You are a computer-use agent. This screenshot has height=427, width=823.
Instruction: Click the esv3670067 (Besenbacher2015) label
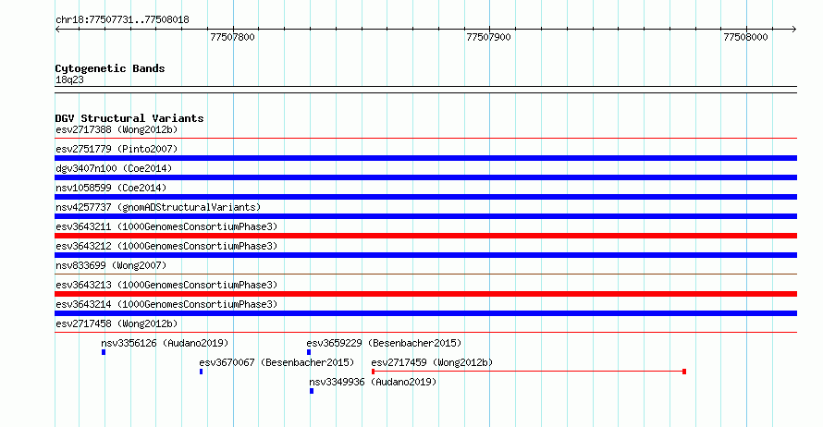(276, 362)
